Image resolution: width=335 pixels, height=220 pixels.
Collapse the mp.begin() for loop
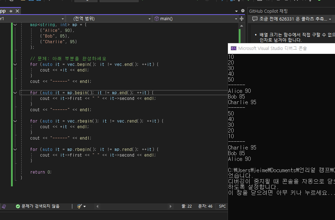click(x=15, y=93)
